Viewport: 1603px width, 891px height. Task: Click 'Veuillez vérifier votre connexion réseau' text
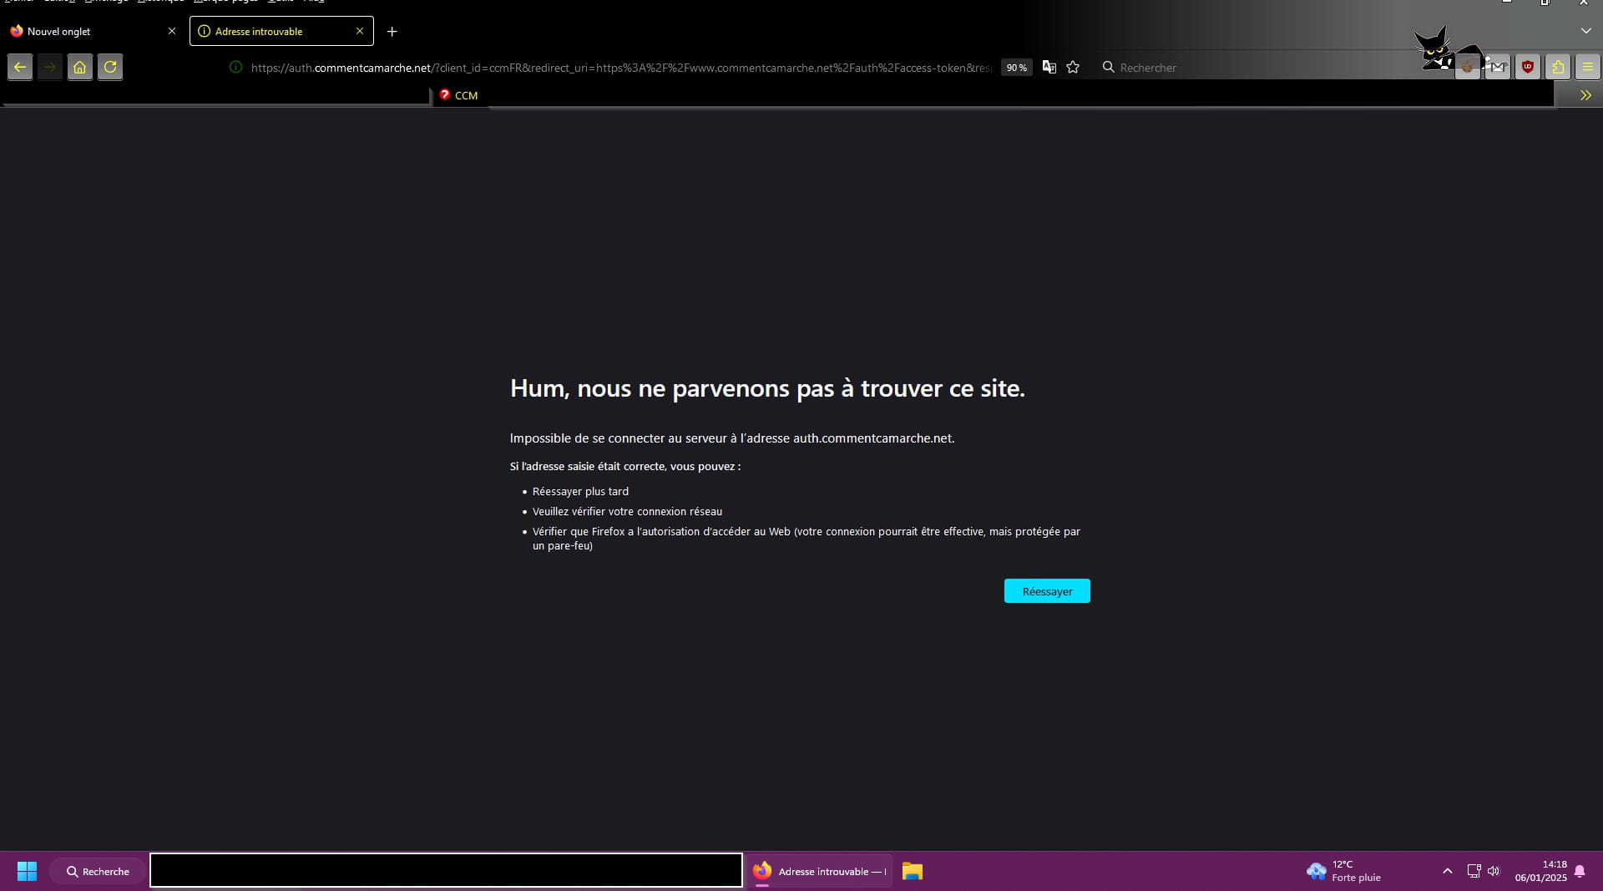coord(627,511)
